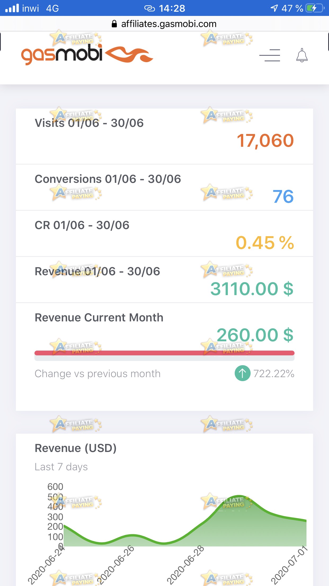Tap the location arrow in the status bar
Image resolution: width=329 pixels, height=586 pixels.
[274, 8]
